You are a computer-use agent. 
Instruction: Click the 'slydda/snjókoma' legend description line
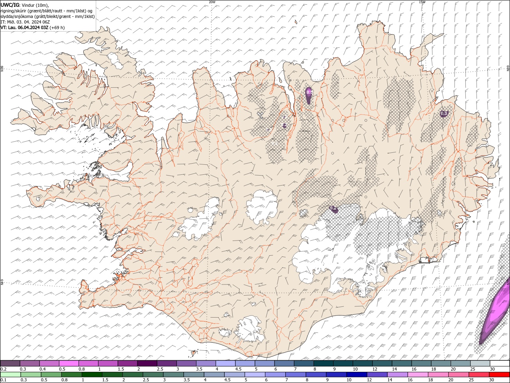point(47,16)
